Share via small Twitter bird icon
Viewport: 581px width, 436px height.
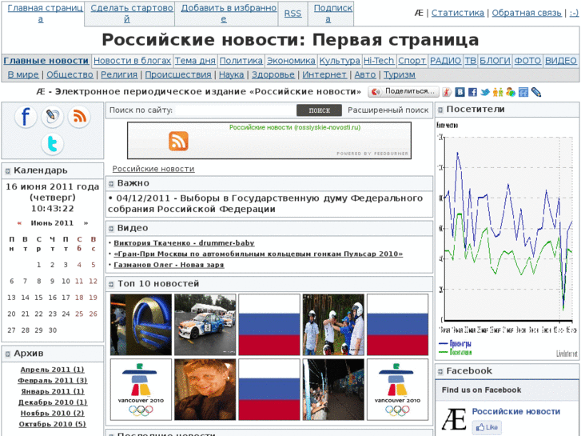tap(485, 92)
